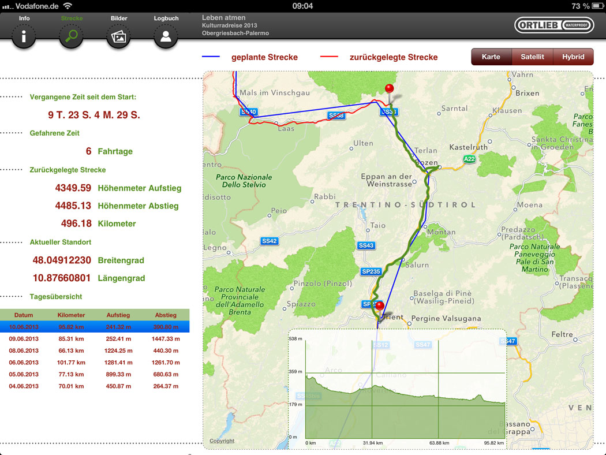Tap the Abstieg column header
The image size is (606, 455).
[166, 315]
